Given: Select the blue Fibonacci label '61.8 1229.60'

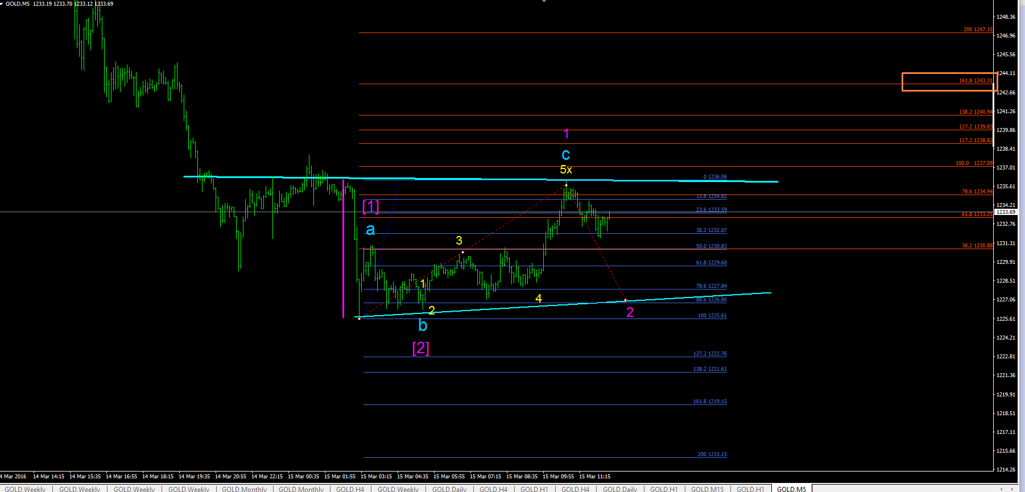Looking at the screenshot, I should click(712, 263).
